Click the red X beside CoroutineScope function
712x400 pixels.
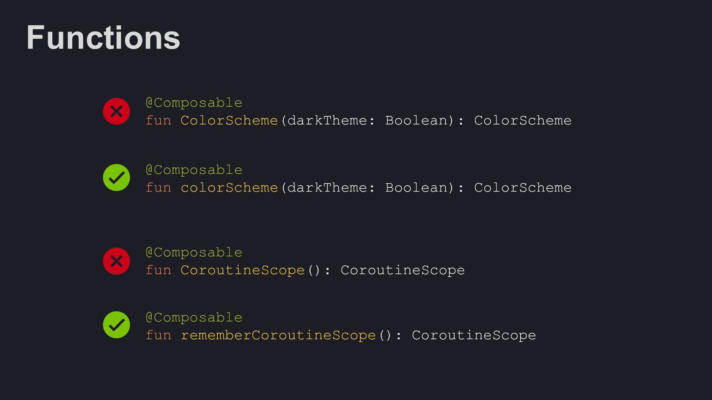point(116,261)
